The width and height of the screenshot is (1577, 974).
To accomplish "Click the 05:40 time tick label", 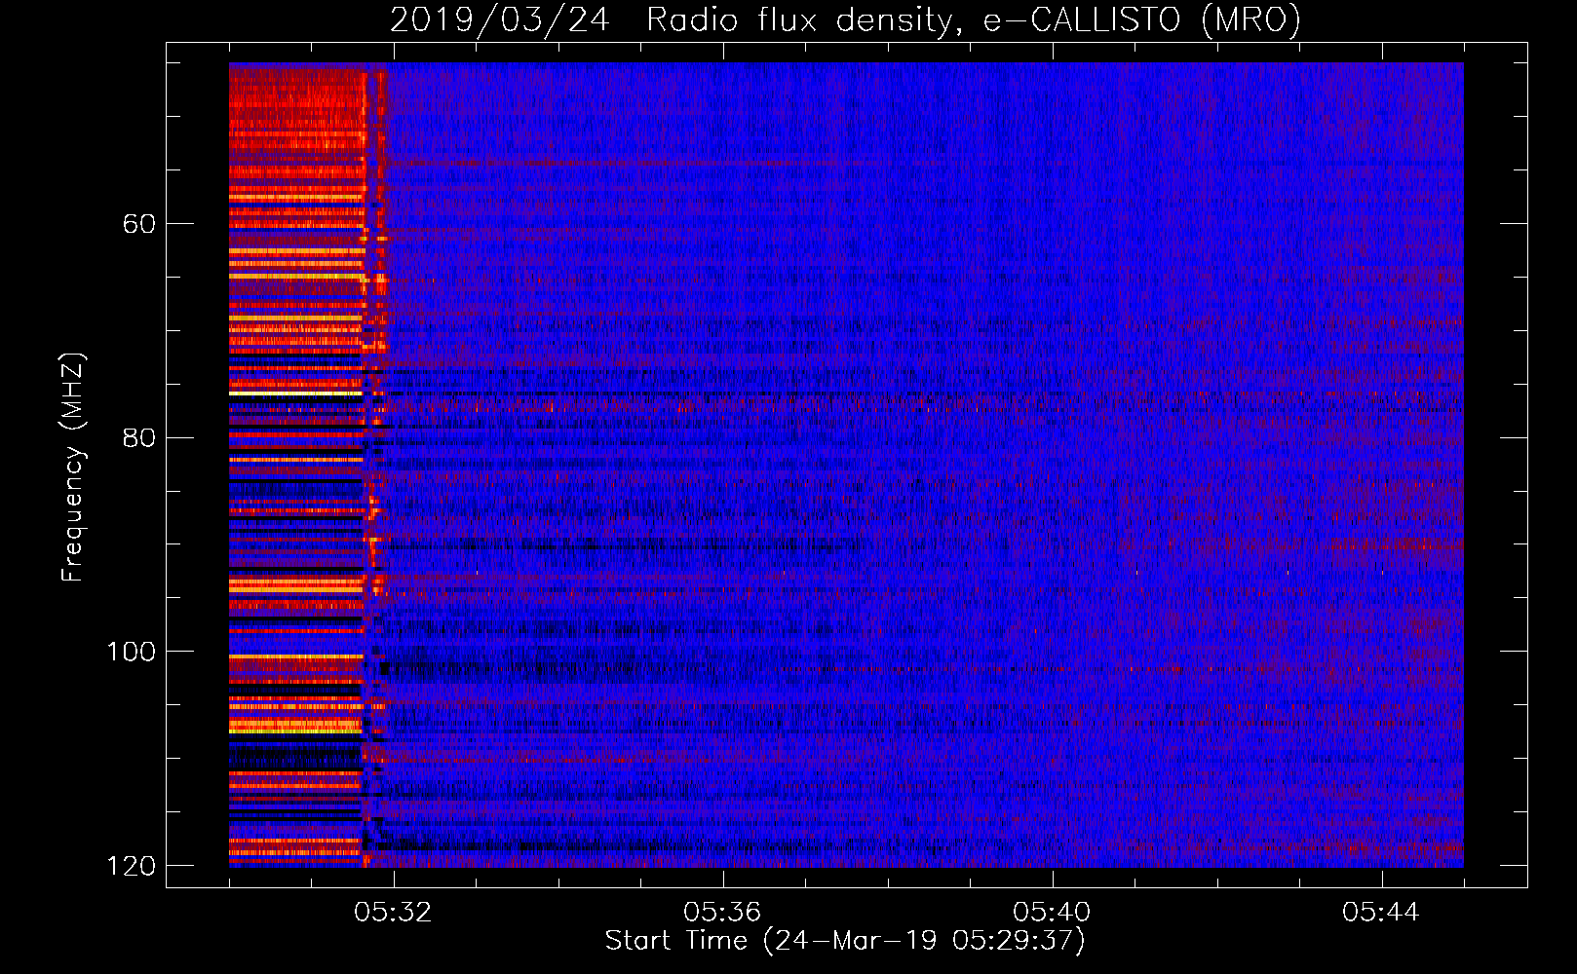I will click(1052, 913).
